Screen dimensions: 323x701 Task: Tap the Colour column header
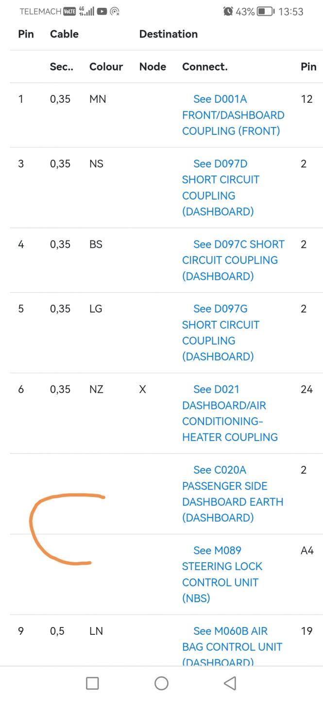[106, 67]
